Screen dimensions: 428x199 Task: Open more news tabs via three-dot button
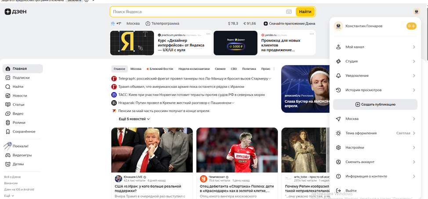pyautogui.click(x=274, y=69)
